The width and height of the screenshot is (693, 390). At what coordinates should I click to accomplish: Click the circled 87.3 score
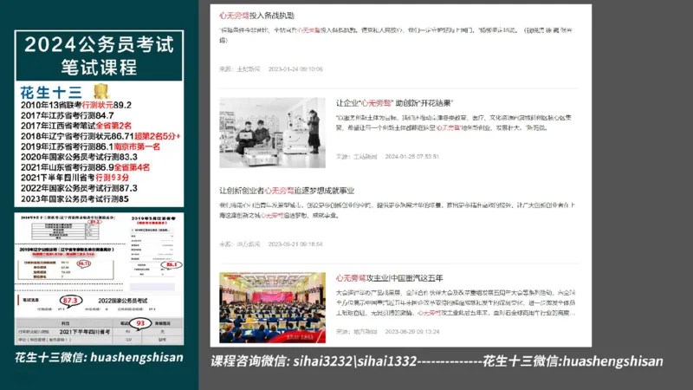tap(70, 301)
